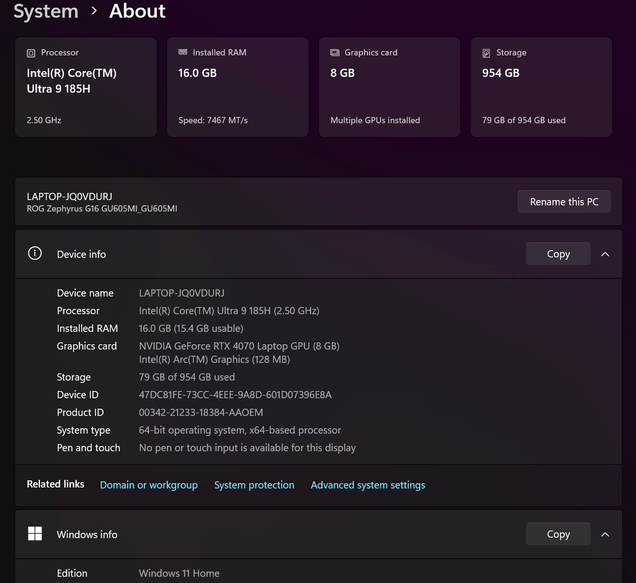Open System protection link
The width and height of the screenshot is (636, 583).
pyautogui.click(x=254, y=485)
